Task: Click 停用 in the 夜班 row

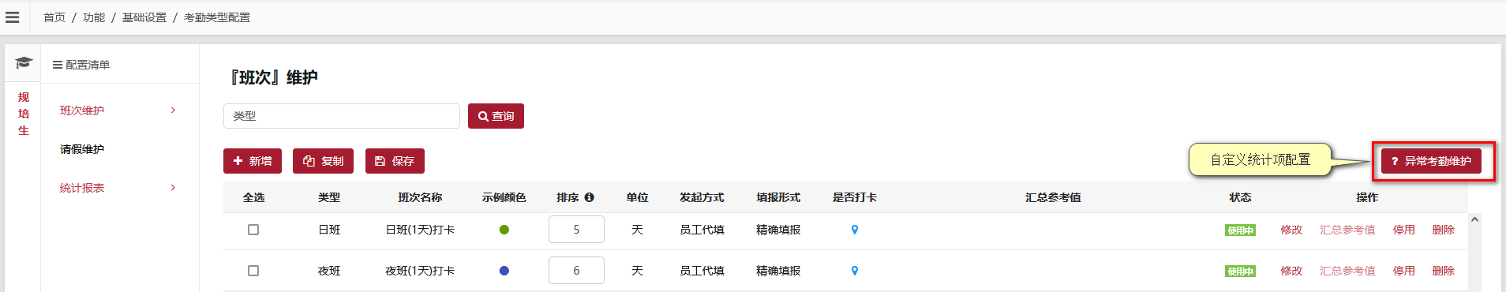Action: (1403, 271)
